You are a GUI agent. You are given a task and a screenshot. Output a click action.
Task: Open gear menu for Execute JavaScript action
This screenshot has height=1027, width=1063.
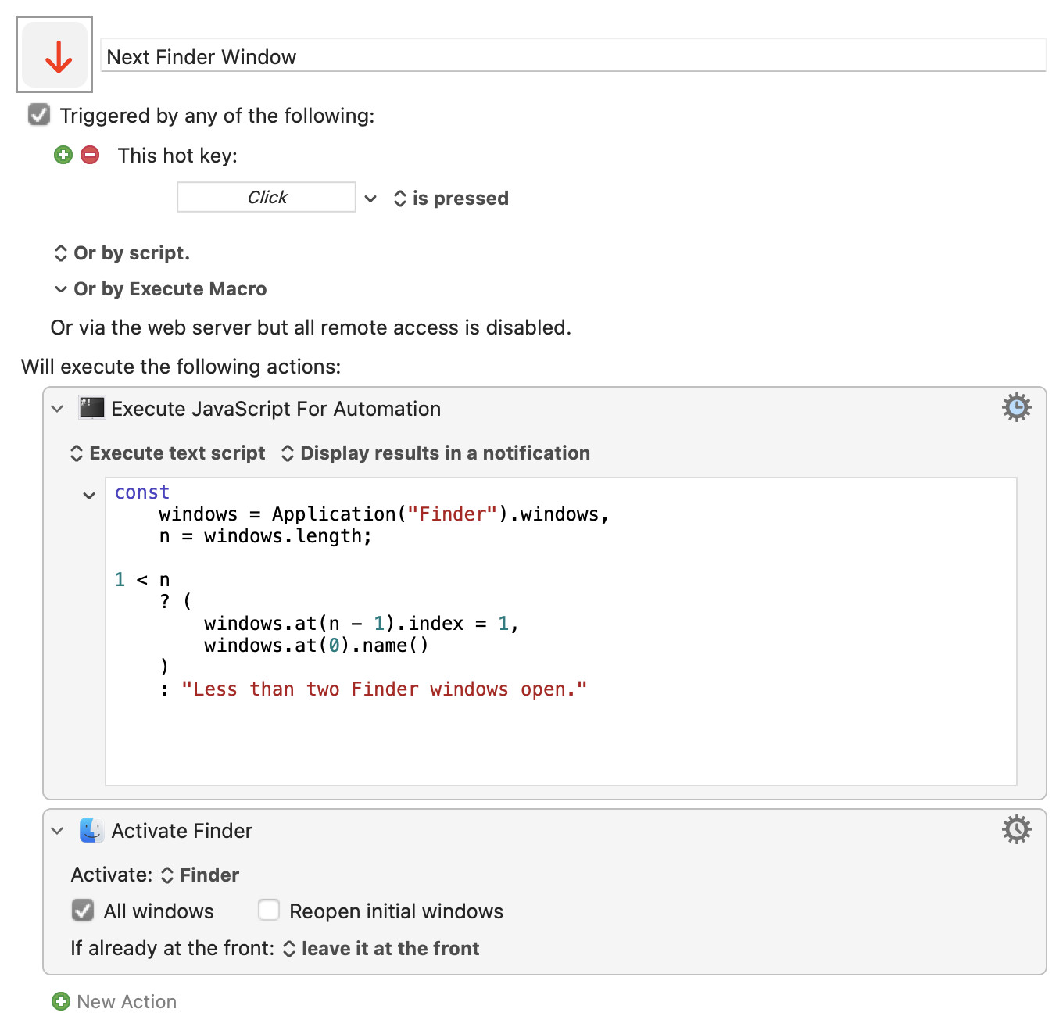tap(1016, 407)
